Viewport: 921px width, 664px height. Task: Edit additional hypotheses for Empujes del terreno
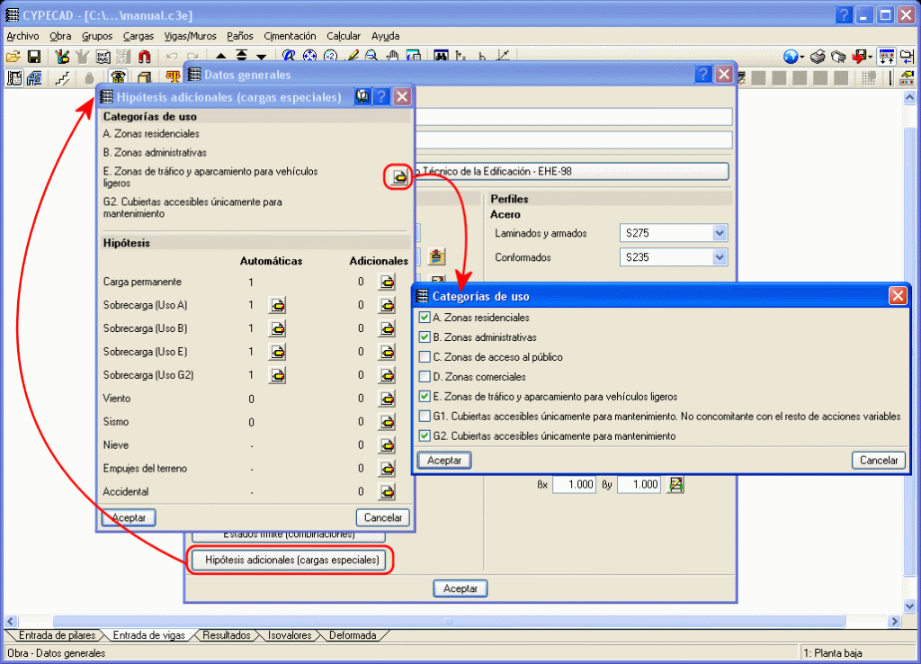point(387,469)
